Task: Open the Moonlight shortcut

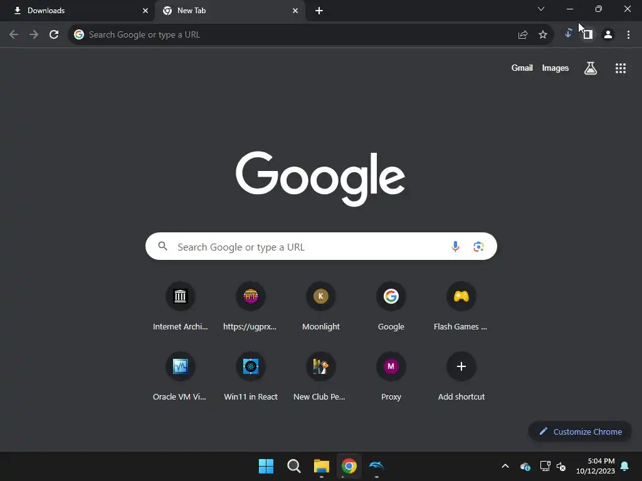Action: (x=321, y=306)
